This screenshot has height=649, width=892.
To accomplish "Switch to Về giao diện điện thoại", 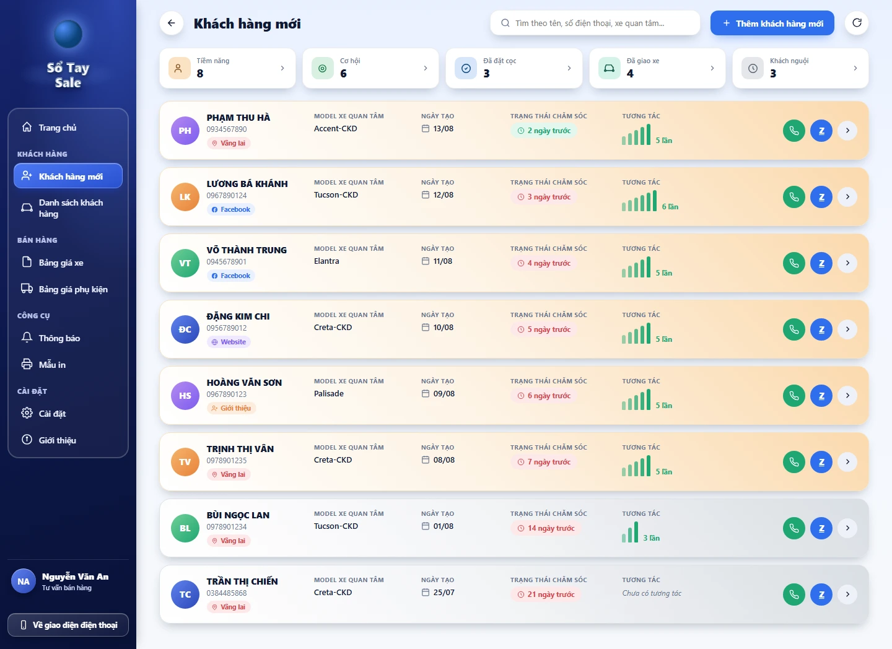I will point(68,625).
